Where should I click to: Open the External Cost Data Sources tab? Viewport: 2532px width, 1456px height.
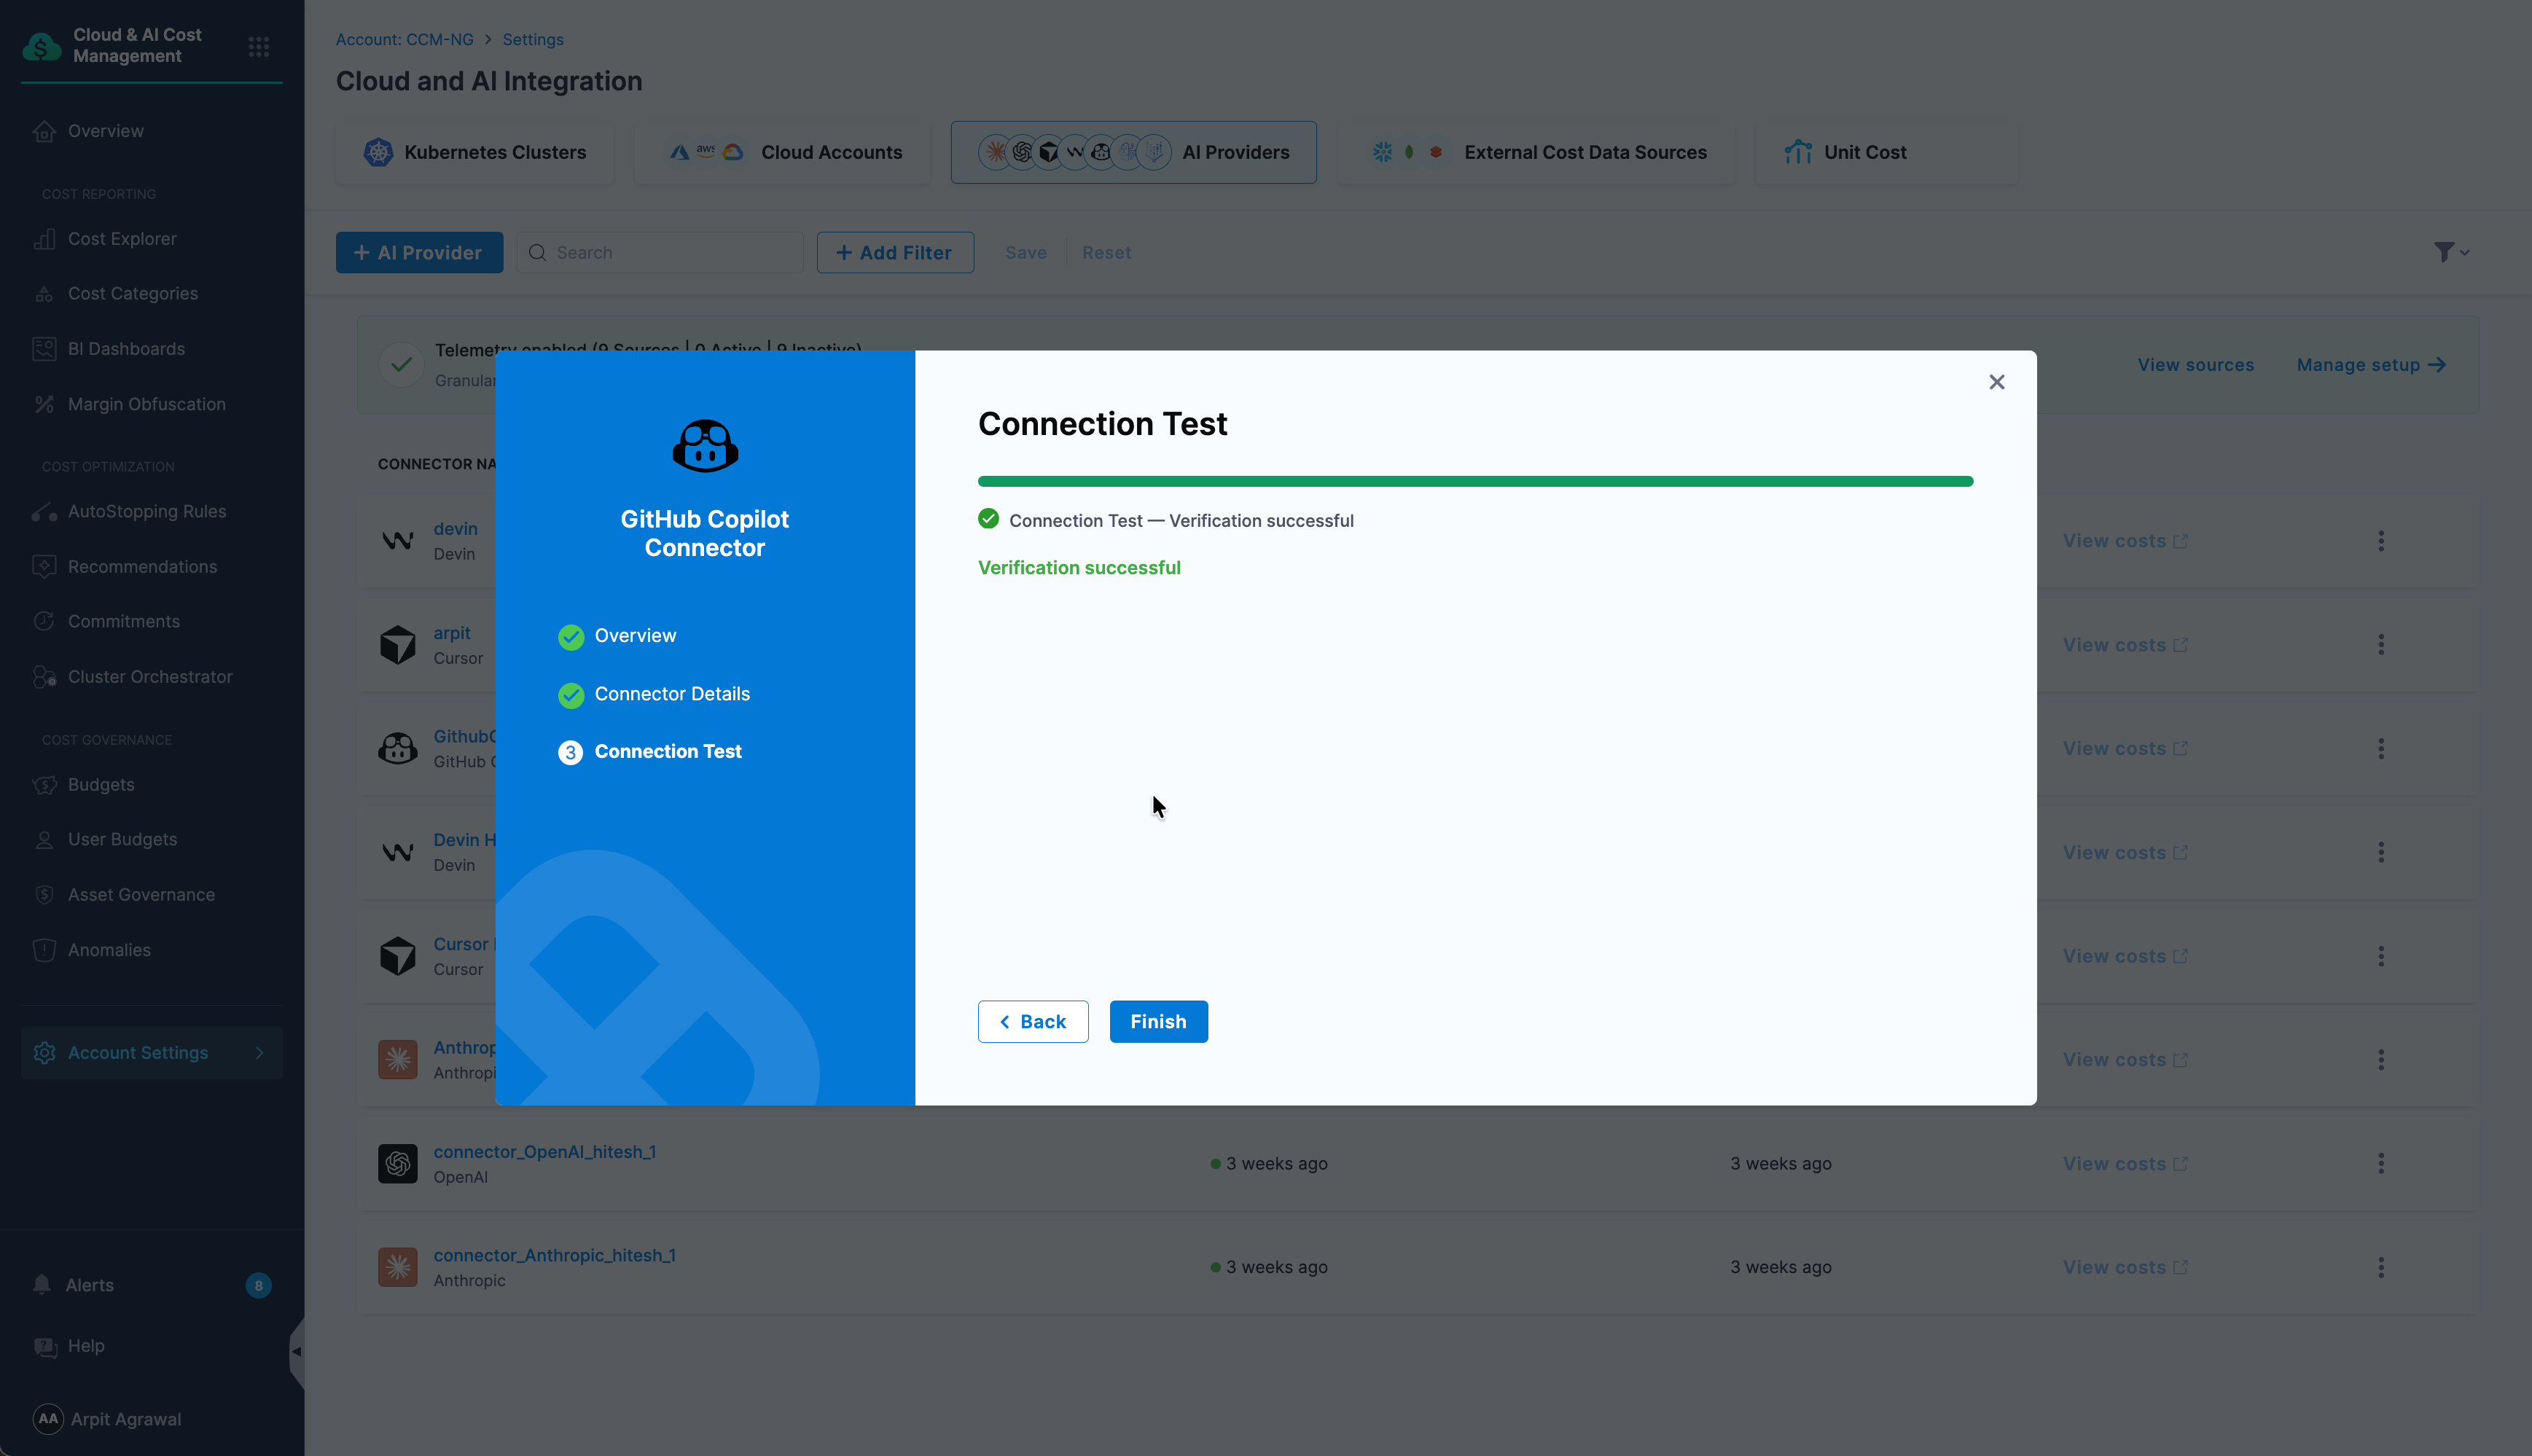(x=1536, y=152)
